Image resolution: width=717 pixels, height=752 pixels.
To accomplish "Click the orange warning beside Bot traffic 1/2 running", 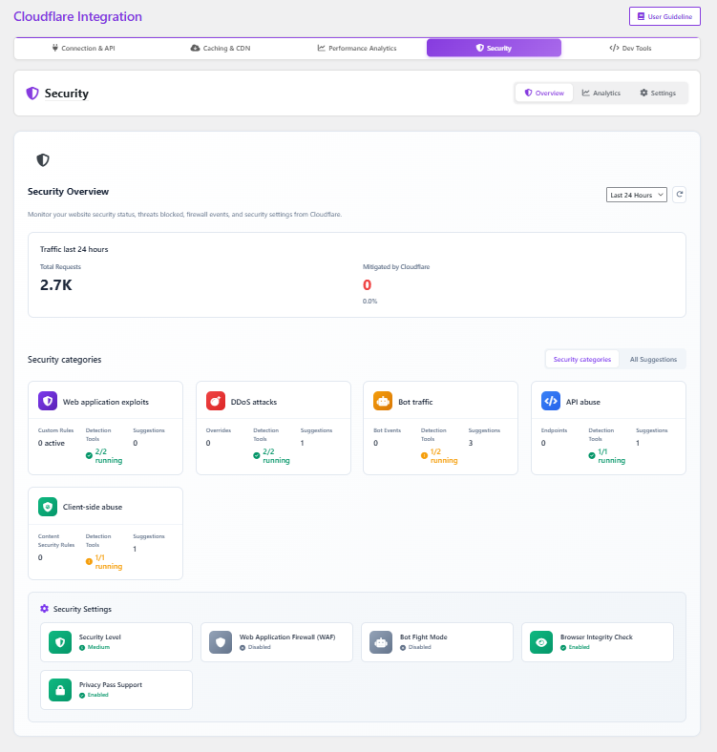I will point(424,455).
